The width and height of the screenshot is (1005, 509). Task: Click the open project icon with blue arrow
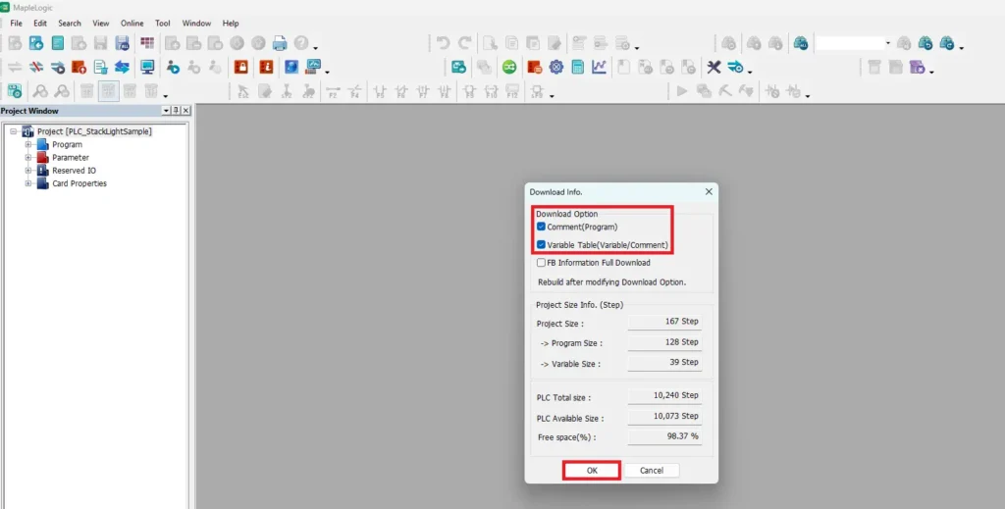tap(36, 43)
